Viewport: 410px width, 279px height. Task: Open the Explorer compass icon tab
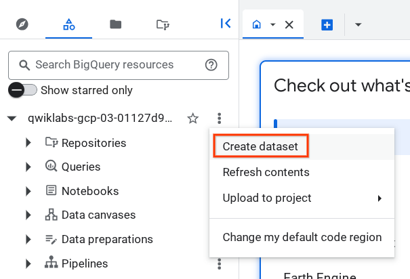[22, 24]
